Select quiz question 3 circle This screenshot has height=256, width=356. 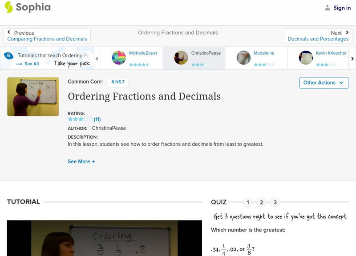coord(275,203)
